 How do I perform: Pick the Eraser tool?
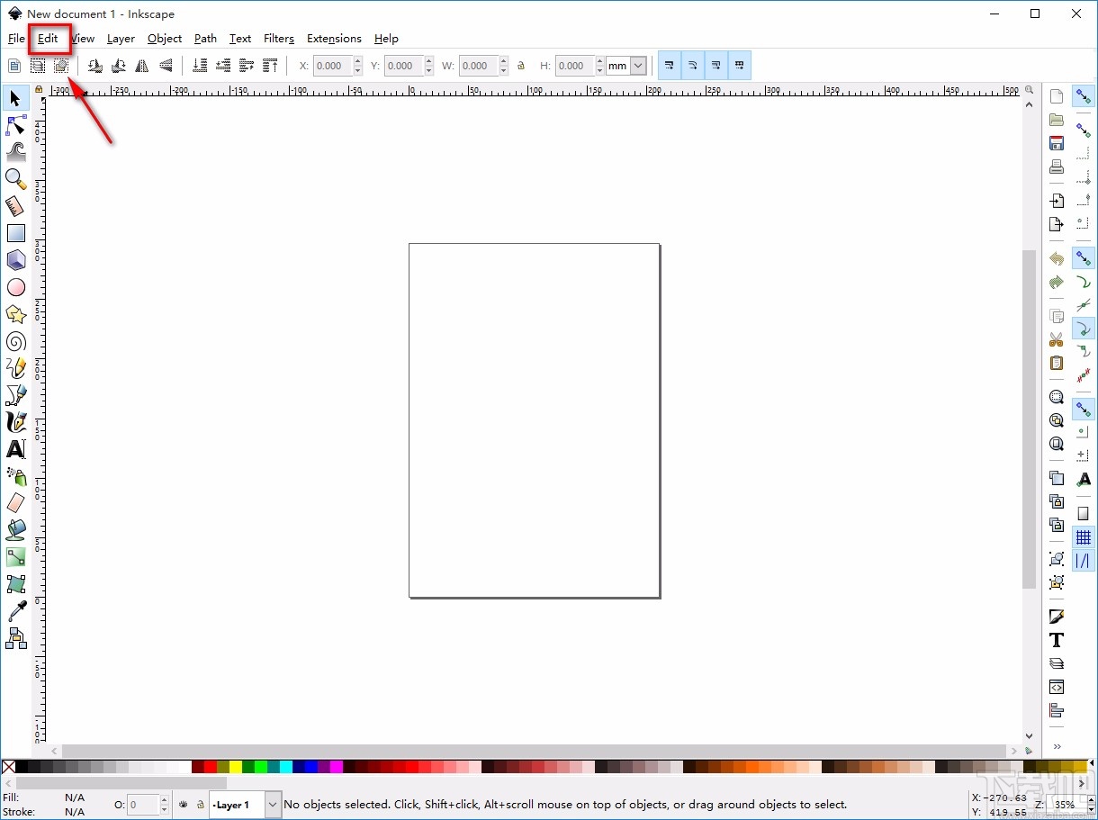pos(15,502)
